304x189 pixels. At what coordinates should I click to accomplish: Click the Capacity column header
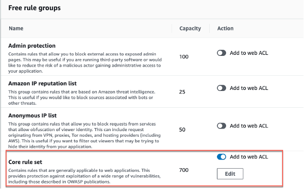190,28
